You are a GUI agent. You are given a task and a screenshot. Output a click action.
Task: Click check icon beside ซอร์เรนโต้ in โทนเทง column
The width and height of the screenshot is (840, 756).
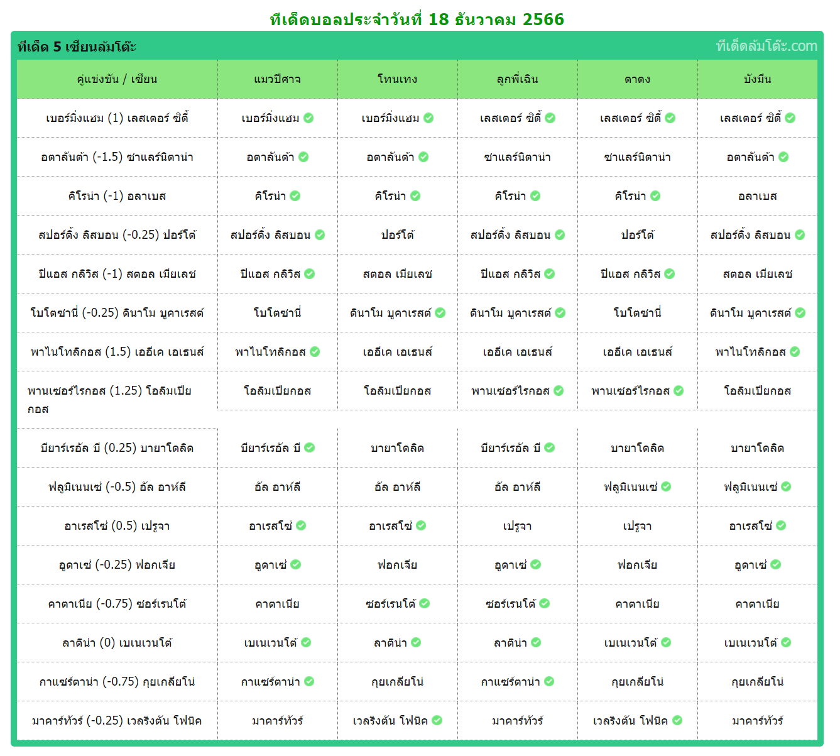coord(425,604)
